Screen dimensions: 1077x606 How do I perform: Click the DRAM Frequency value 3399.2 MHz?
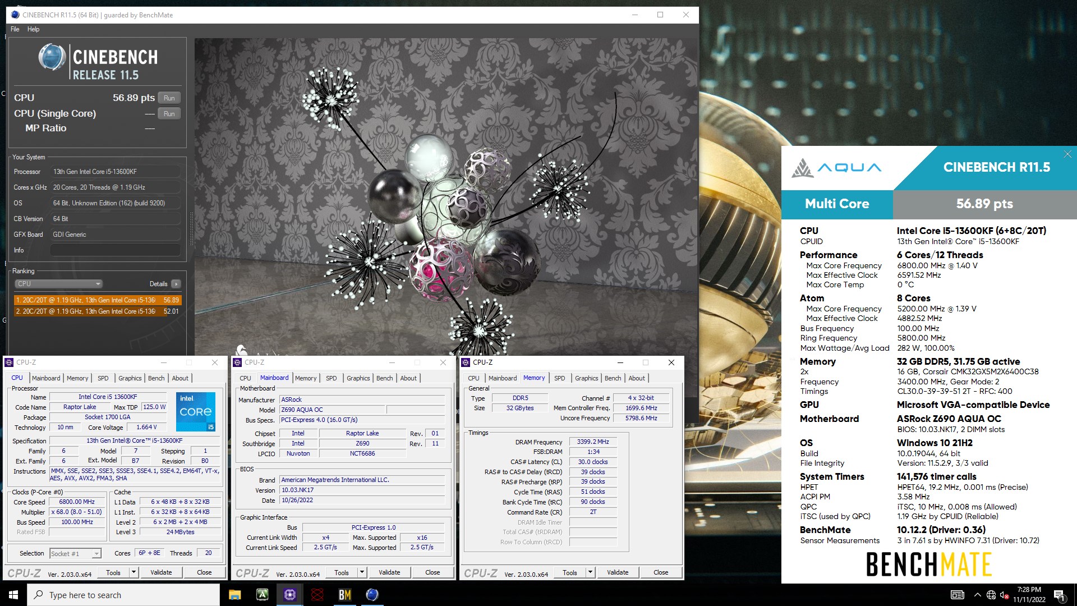click(x=593, y=442)
